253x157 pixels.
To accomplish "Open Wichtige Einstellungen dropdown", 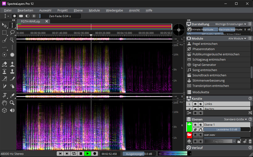I will click(230, 24).
